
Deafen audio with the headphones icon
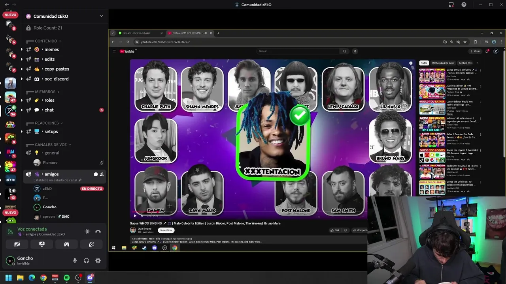coord(86,261)
